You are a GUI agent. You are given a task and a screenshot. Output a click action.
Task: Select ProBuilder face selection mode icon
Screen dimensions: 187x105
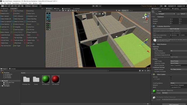[x=103, y=14]
